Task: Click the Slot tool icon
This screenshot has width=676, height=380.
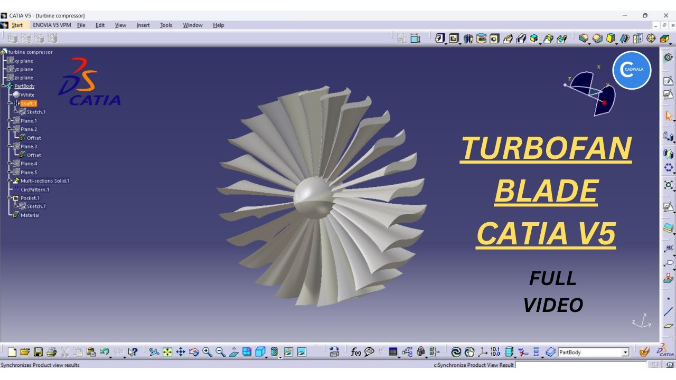Action: [x=521, y=38]
